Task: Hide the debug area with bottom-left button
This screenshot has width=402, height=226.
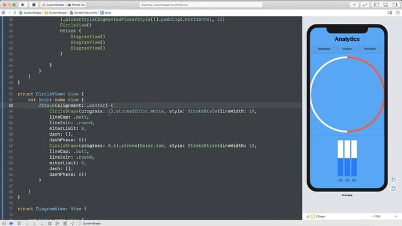Action: pyautogui.click(x=4, y=223)
